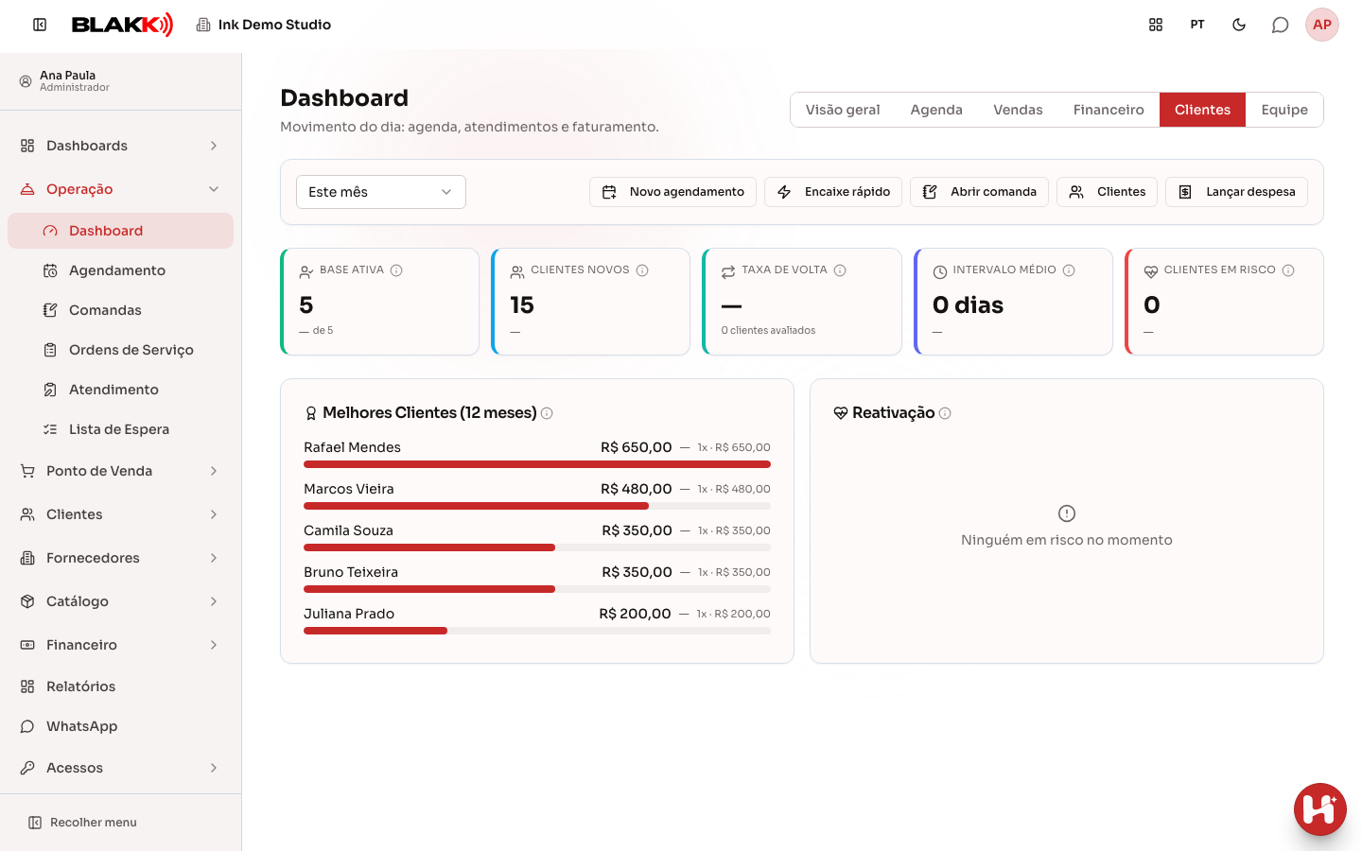1362x851 pixels.
Task: Open the apps grid icon
Action: tap(1156, 25)
